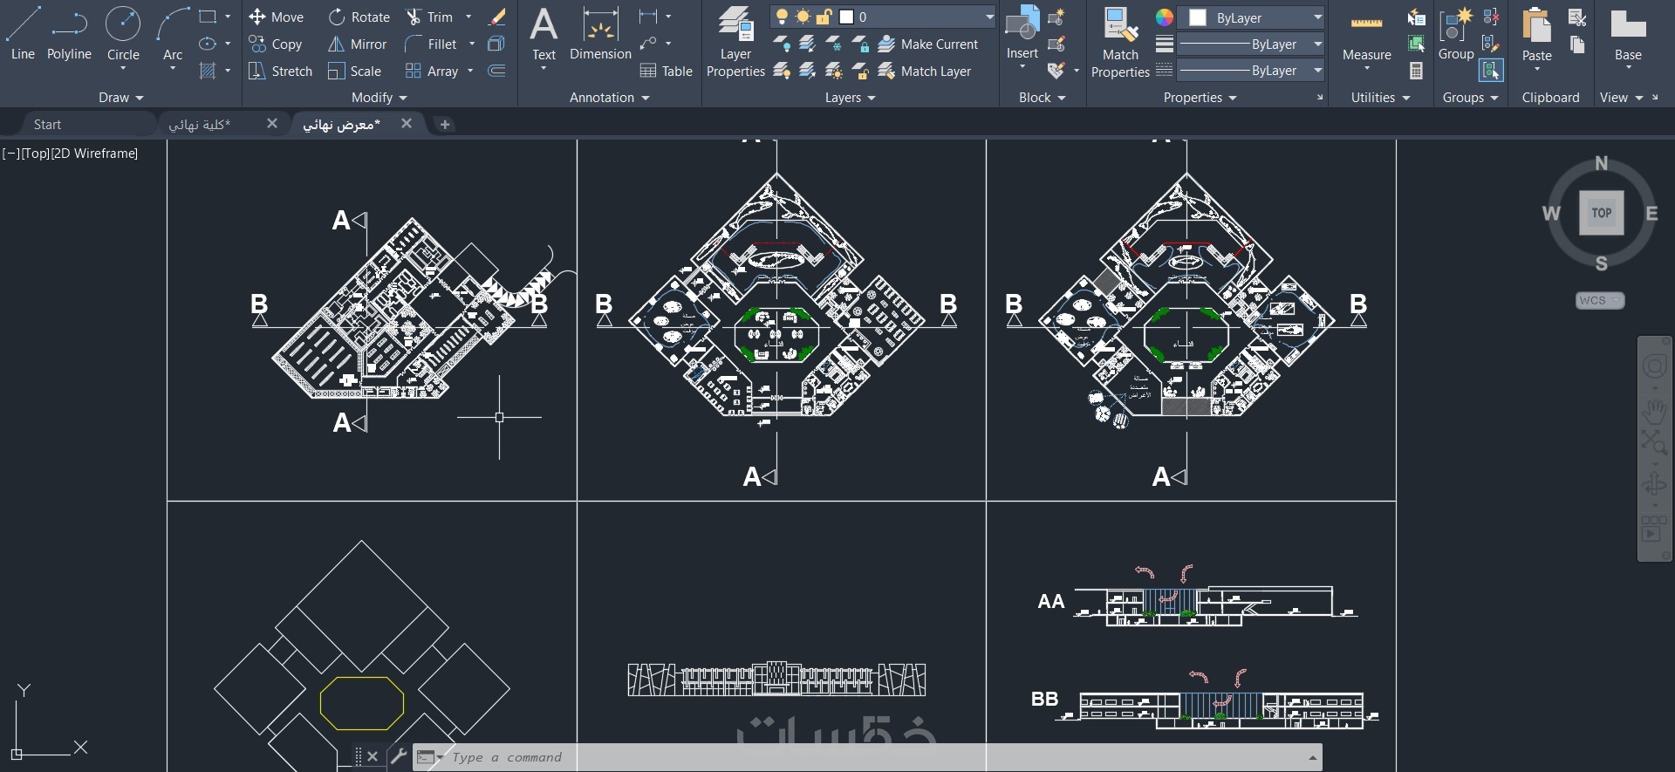
Task: Select the Text annotation tool
Action: point(544,35)
